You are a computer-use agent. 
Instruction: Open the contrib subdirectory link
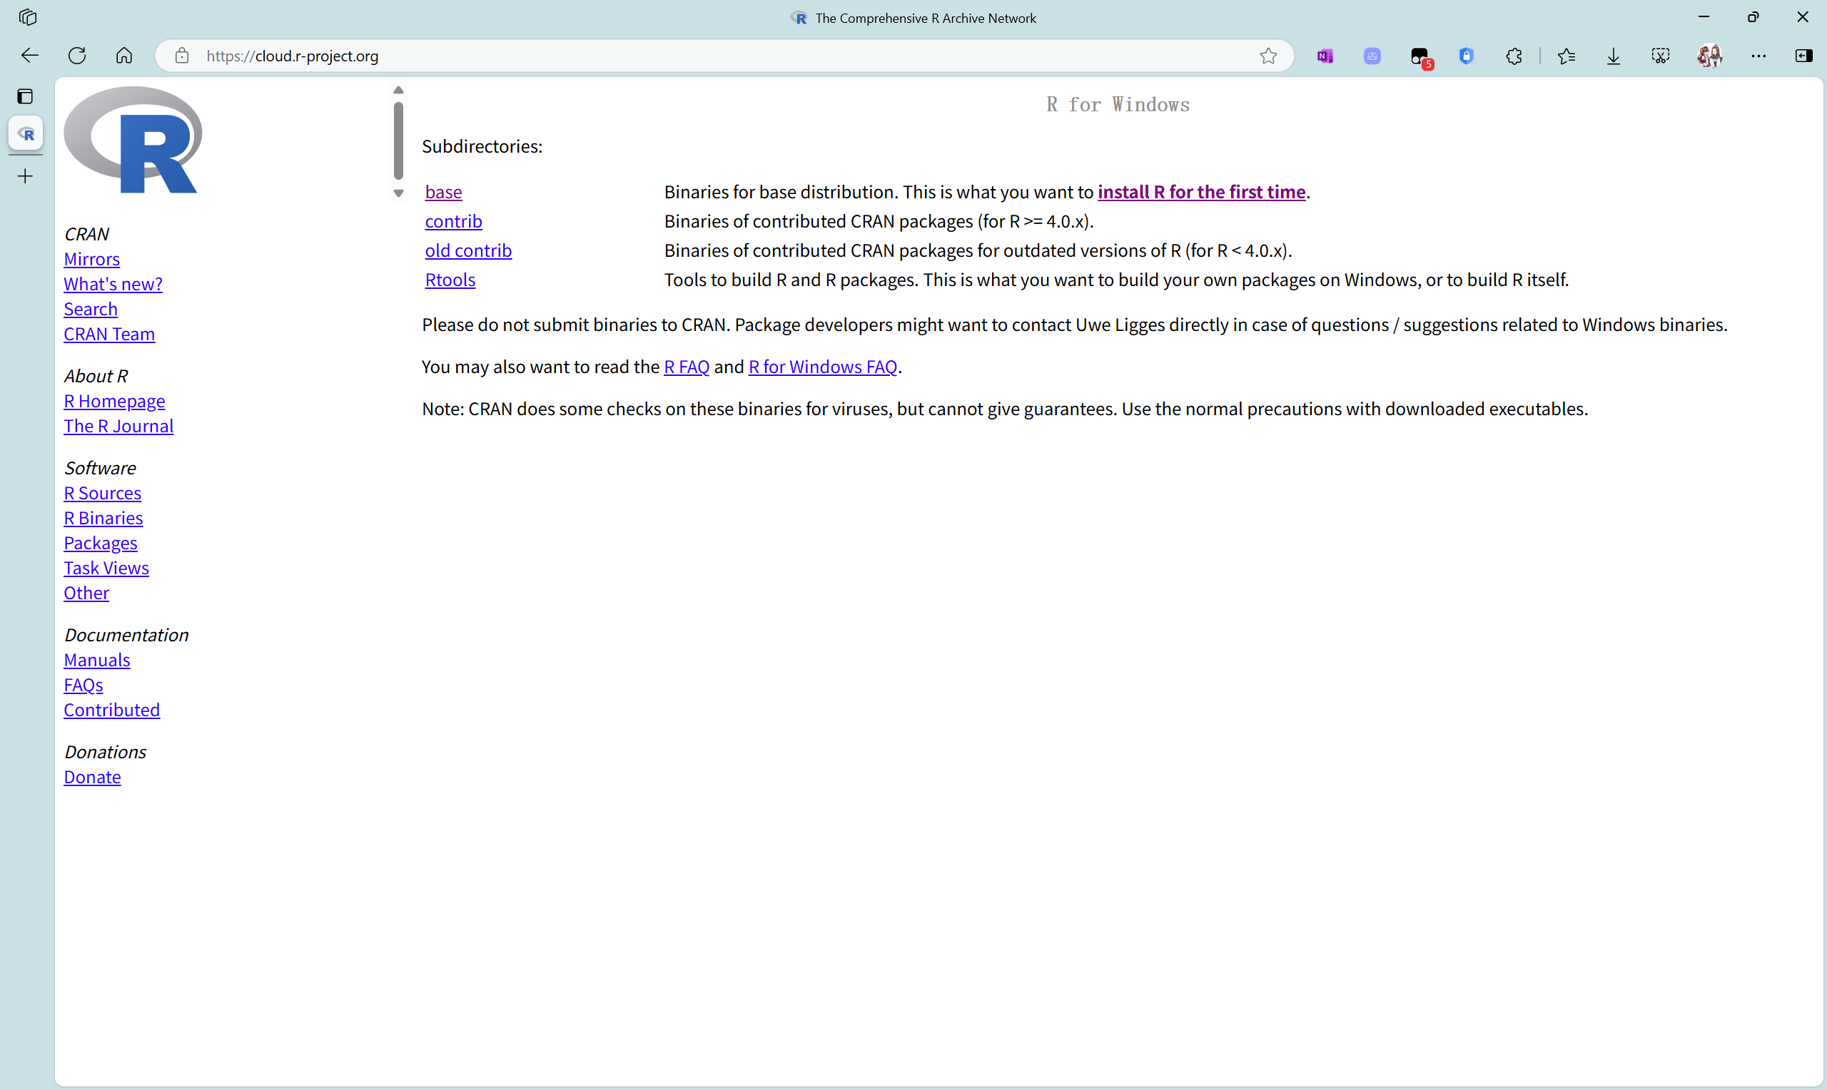453,221
